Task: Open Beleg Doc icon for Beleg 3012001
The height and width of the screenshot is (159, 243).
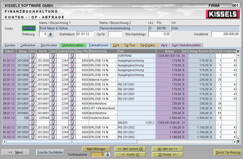Action: point(33,94)
